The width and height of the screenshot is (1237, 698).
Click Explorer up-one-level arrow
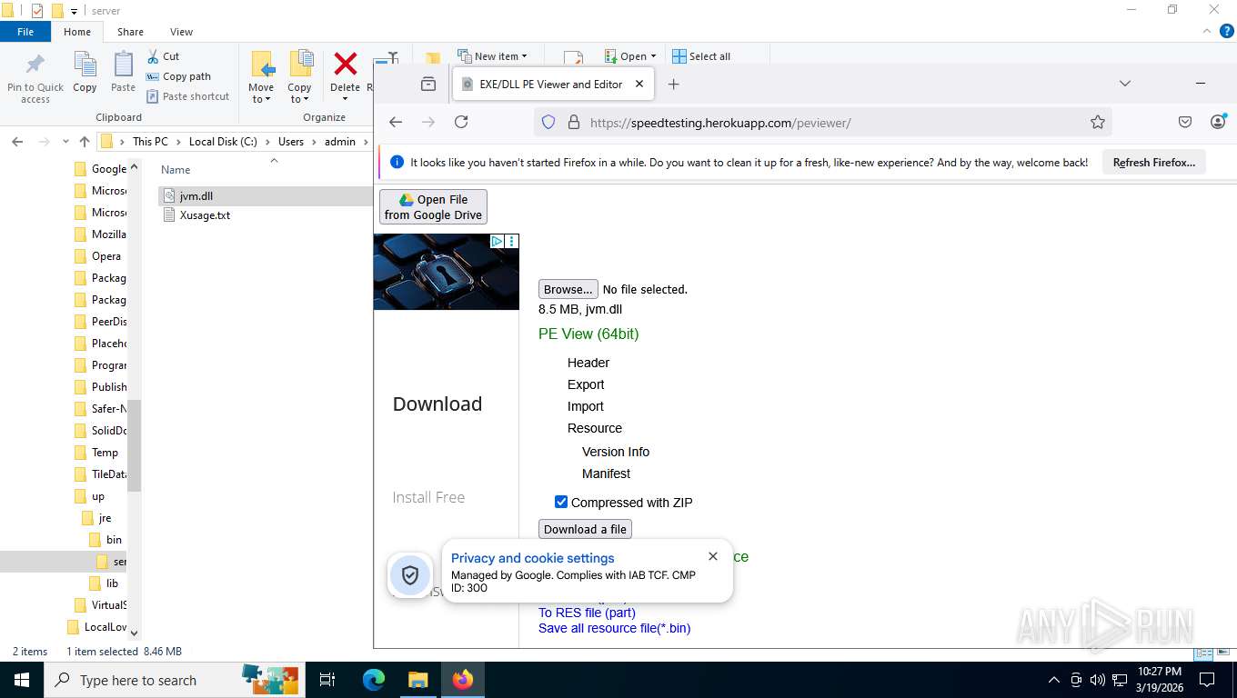coord(85,142)
